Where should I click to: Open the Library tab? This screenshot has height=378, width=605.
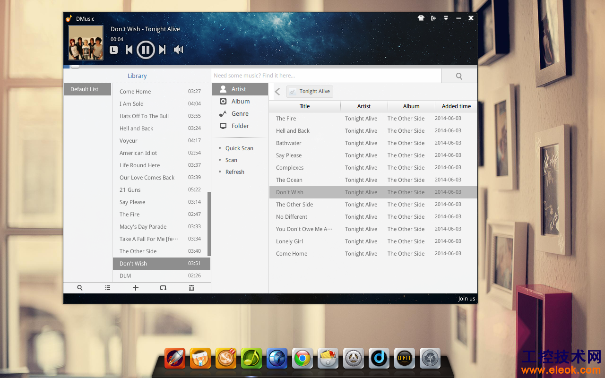(x=137, y=76)
